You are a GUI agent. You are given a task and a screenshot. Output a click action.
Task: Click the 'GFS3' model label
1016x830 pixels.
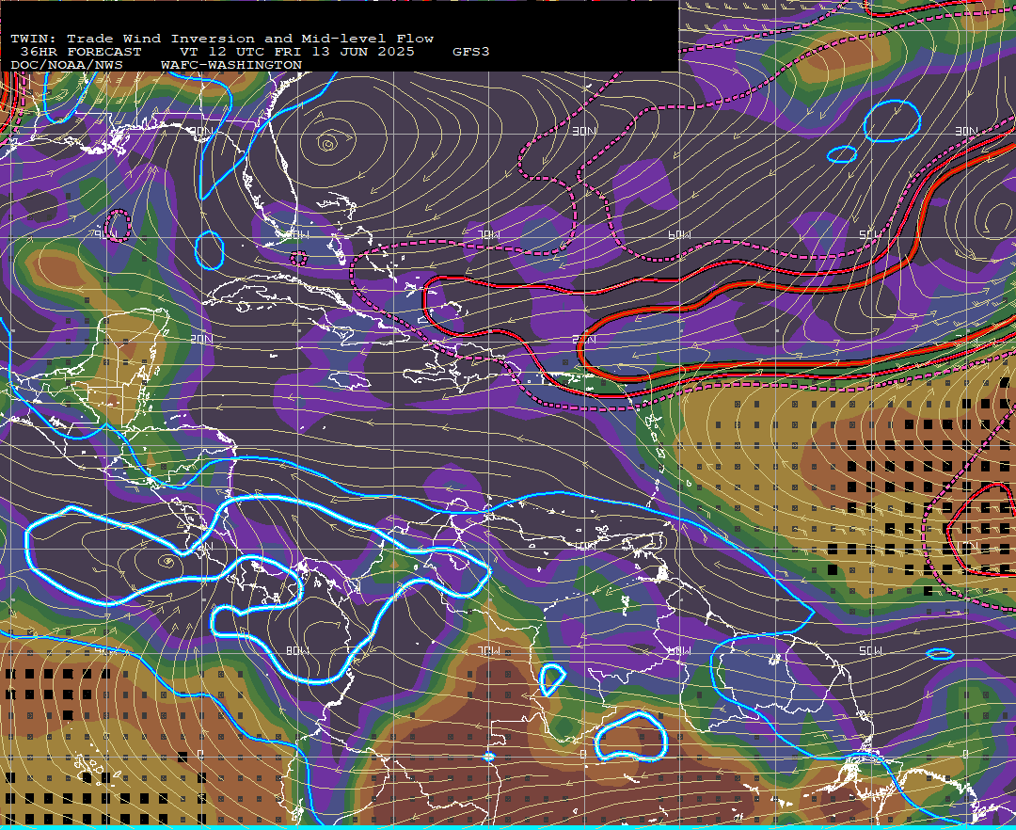tap(470, 52)
